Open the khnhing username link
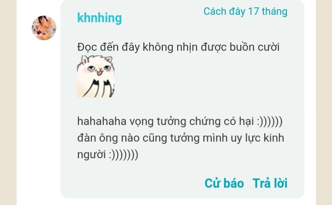Viewport: 332px width, 205px height. coord(100,18)
